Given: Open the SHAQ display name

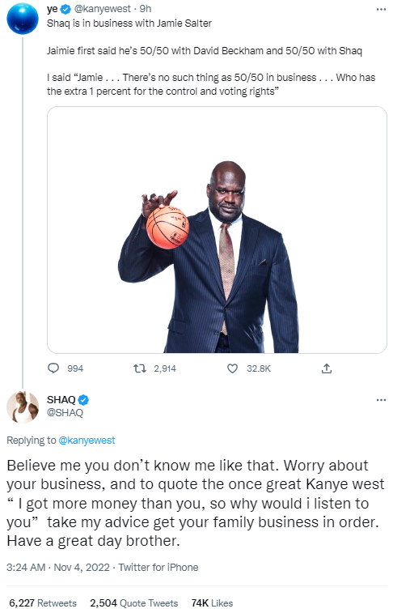Looking at the screenshot, I should 61,399.
